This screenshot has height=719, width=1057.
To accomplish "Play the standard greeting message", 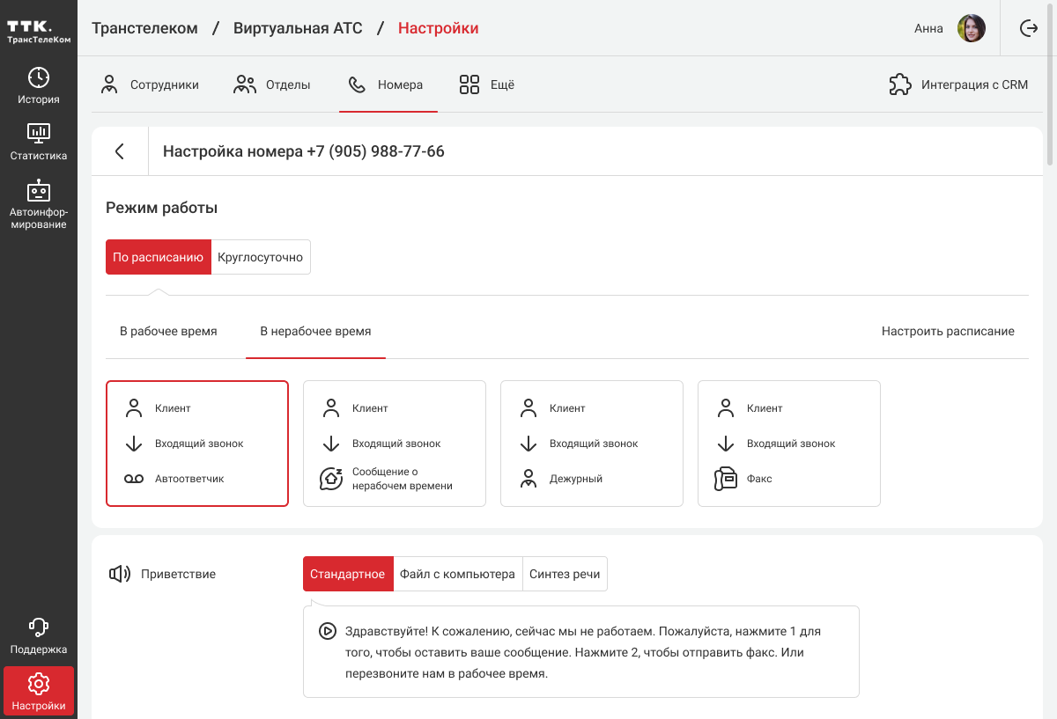I will point(327,631).
